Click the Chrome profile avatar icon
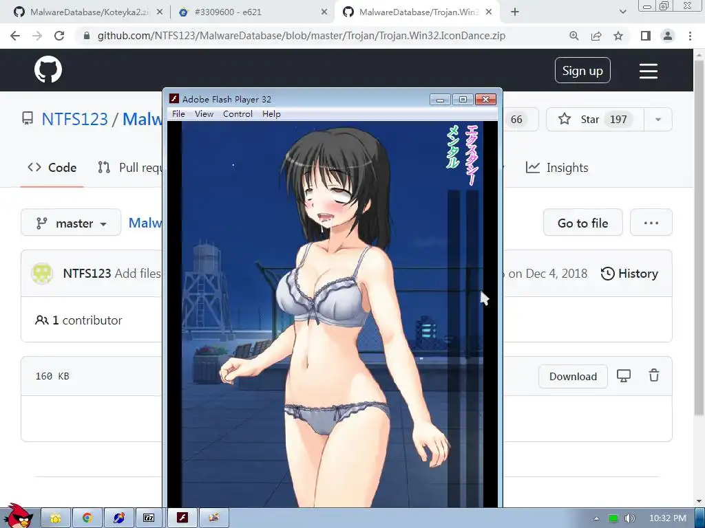This screenshot has height=528, width=705. click(668, 36)
